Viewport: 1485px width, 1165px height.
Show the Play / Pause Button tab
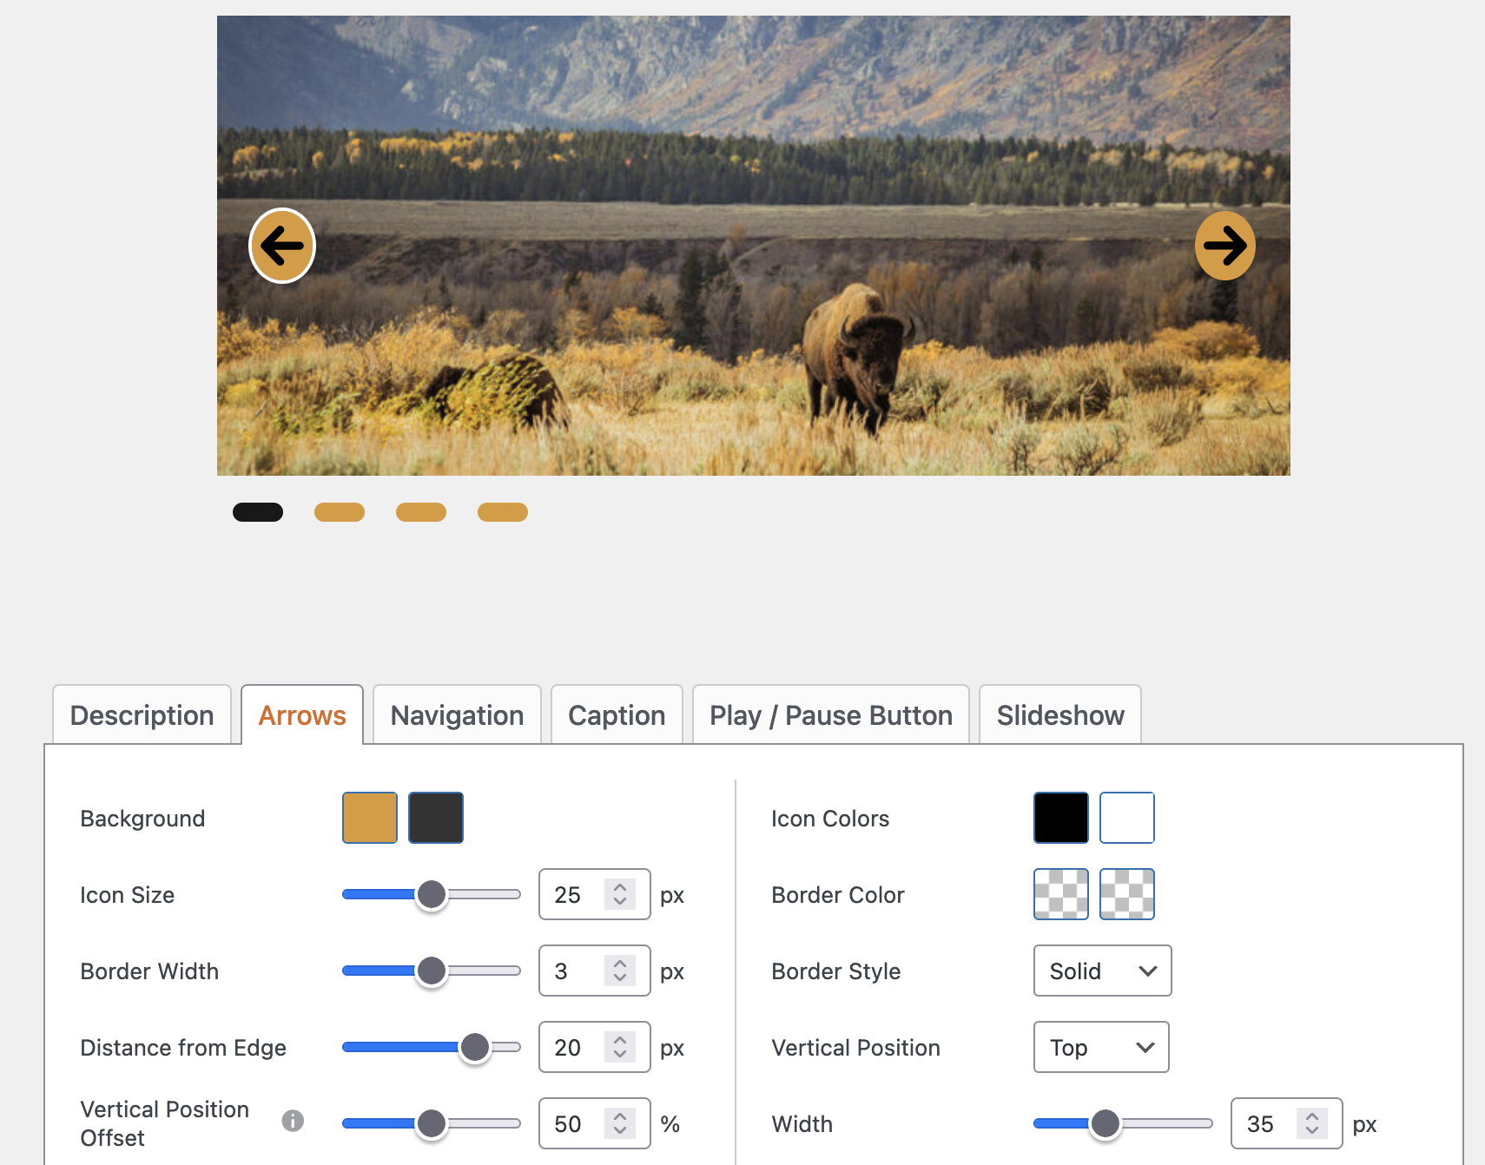click(x=830, y=715)
